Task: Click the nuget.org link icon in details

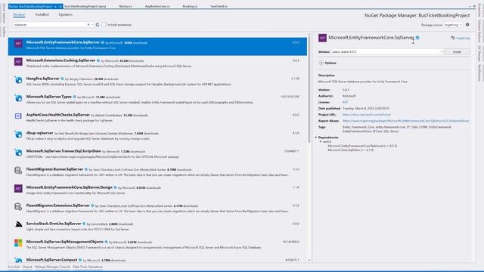Action: click(453, 38)
